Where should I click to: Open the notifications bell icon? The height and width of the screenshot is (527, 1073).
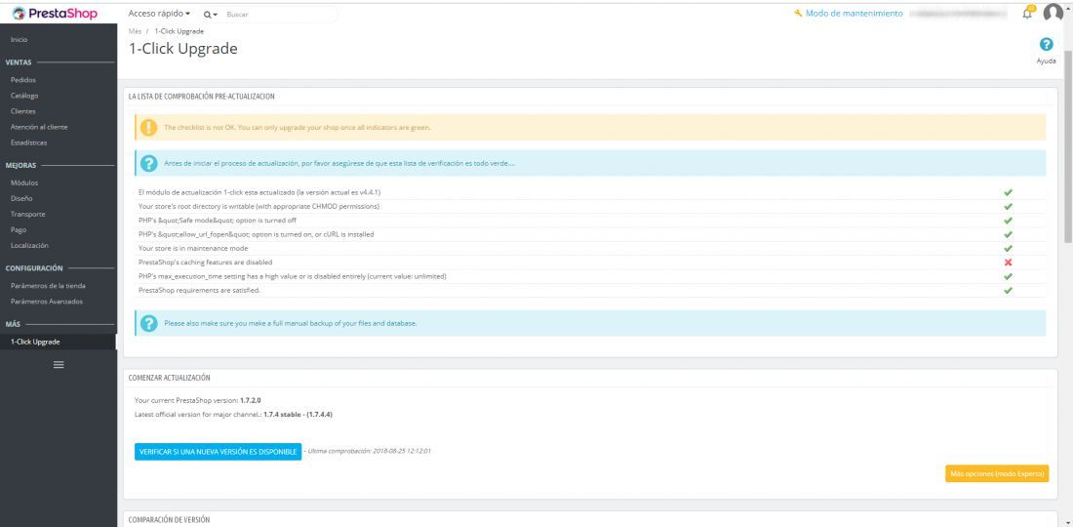tap(1027, 13)
